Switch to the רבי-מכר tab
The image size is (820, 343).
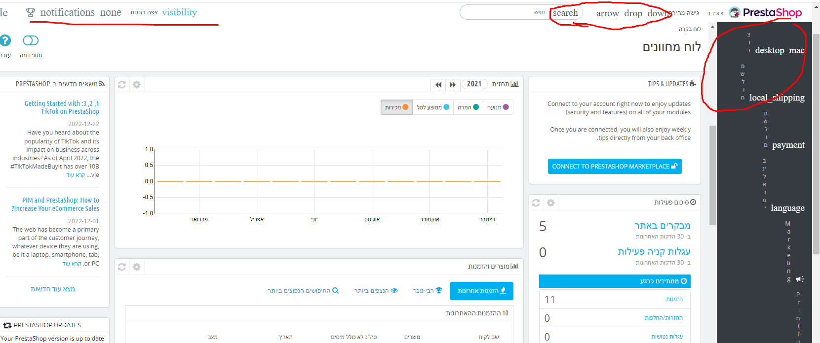click(x=428, y=291)
